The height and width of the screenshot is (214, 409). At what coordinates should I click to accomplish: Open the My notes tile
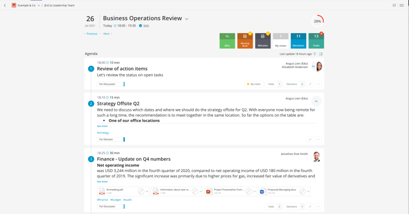point(281,40)
